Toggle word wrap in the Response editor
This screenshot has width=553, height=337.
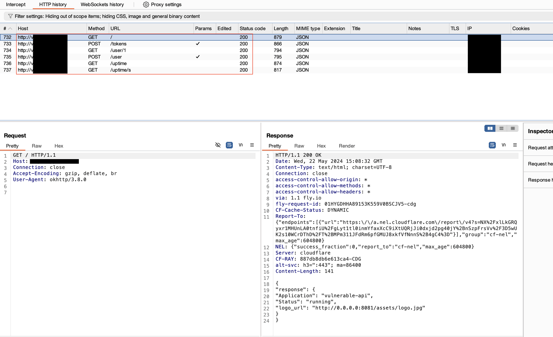point(492,145)
